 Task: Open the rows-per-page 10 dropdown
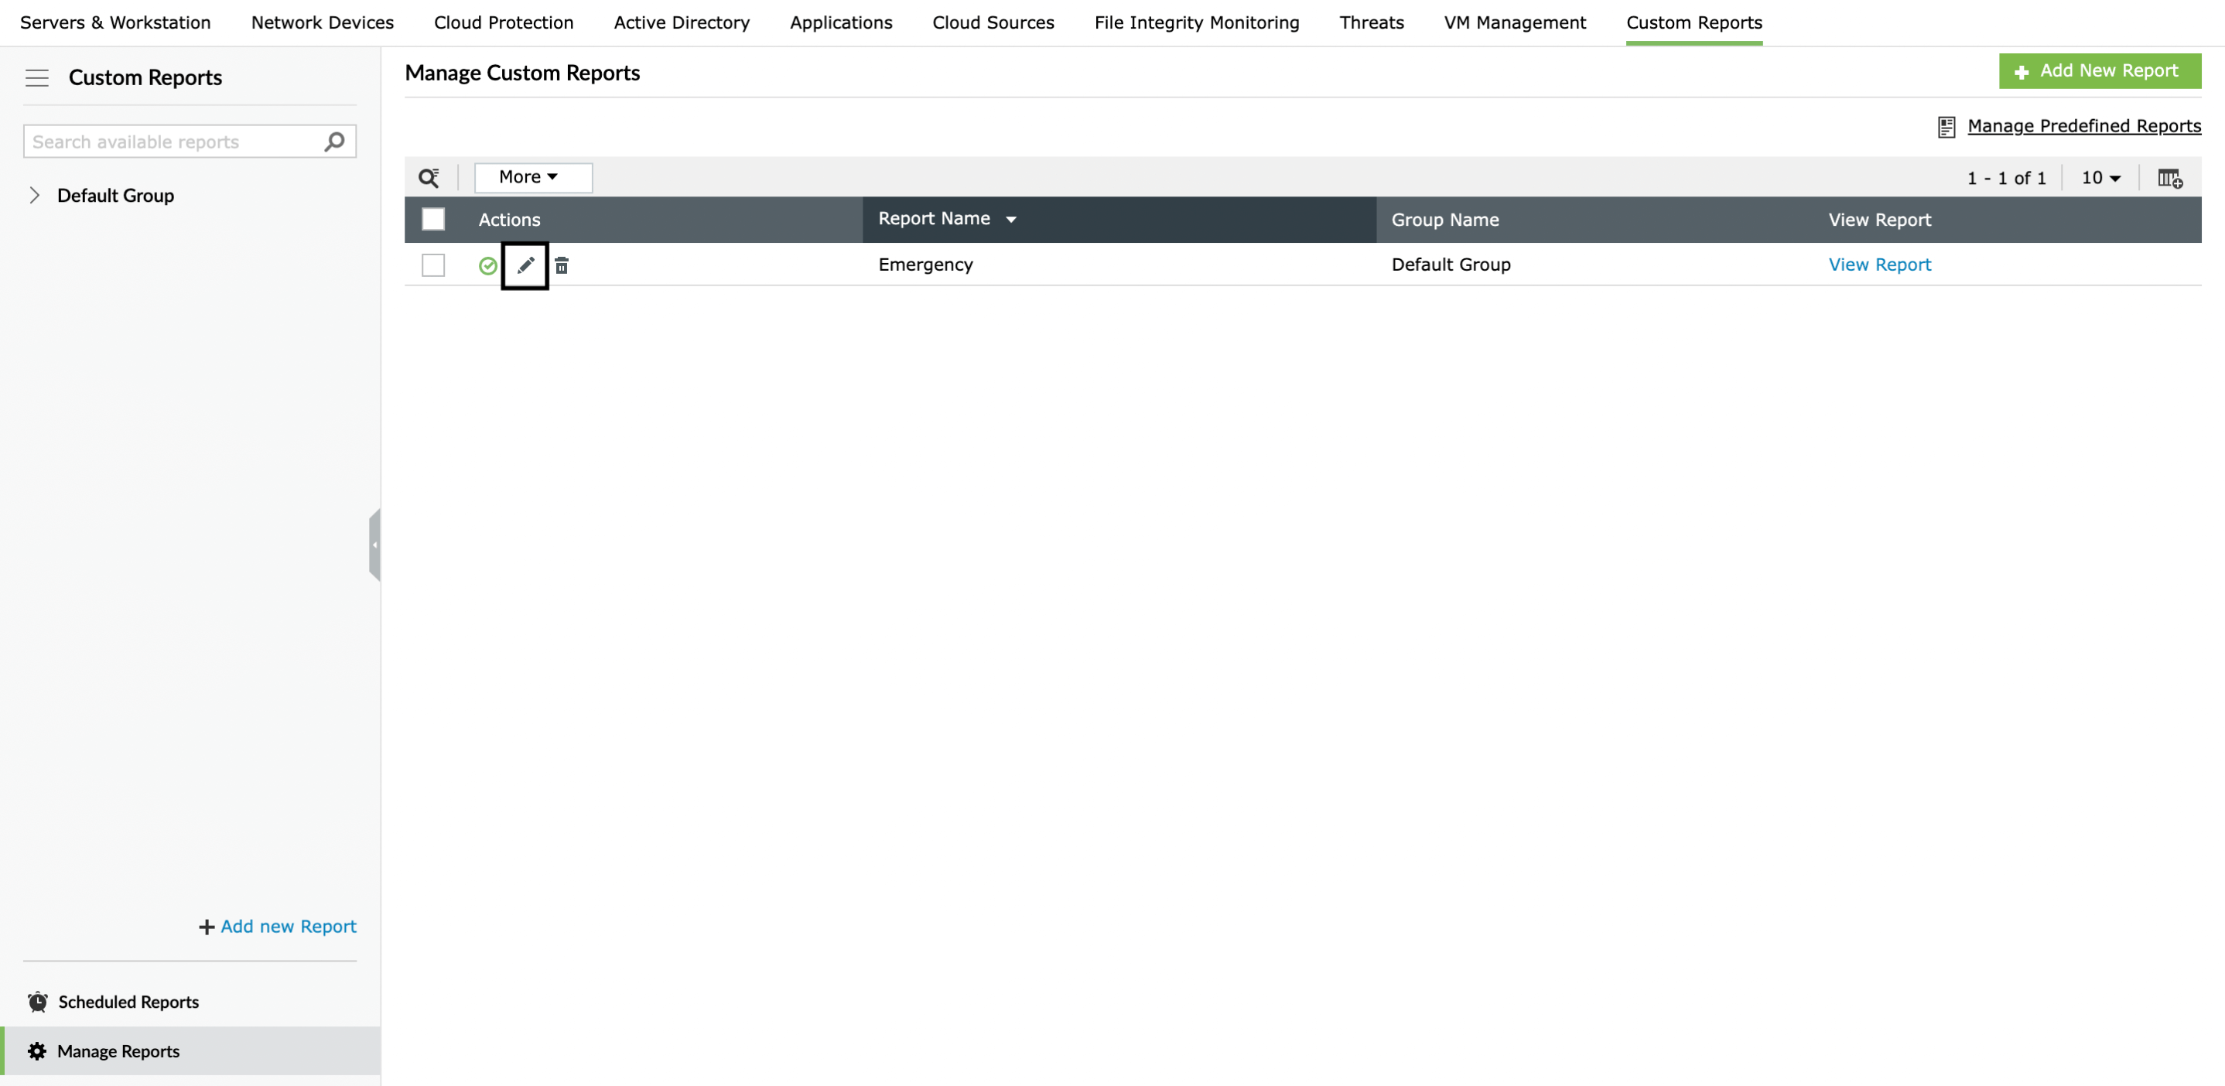coord(2100,178)
